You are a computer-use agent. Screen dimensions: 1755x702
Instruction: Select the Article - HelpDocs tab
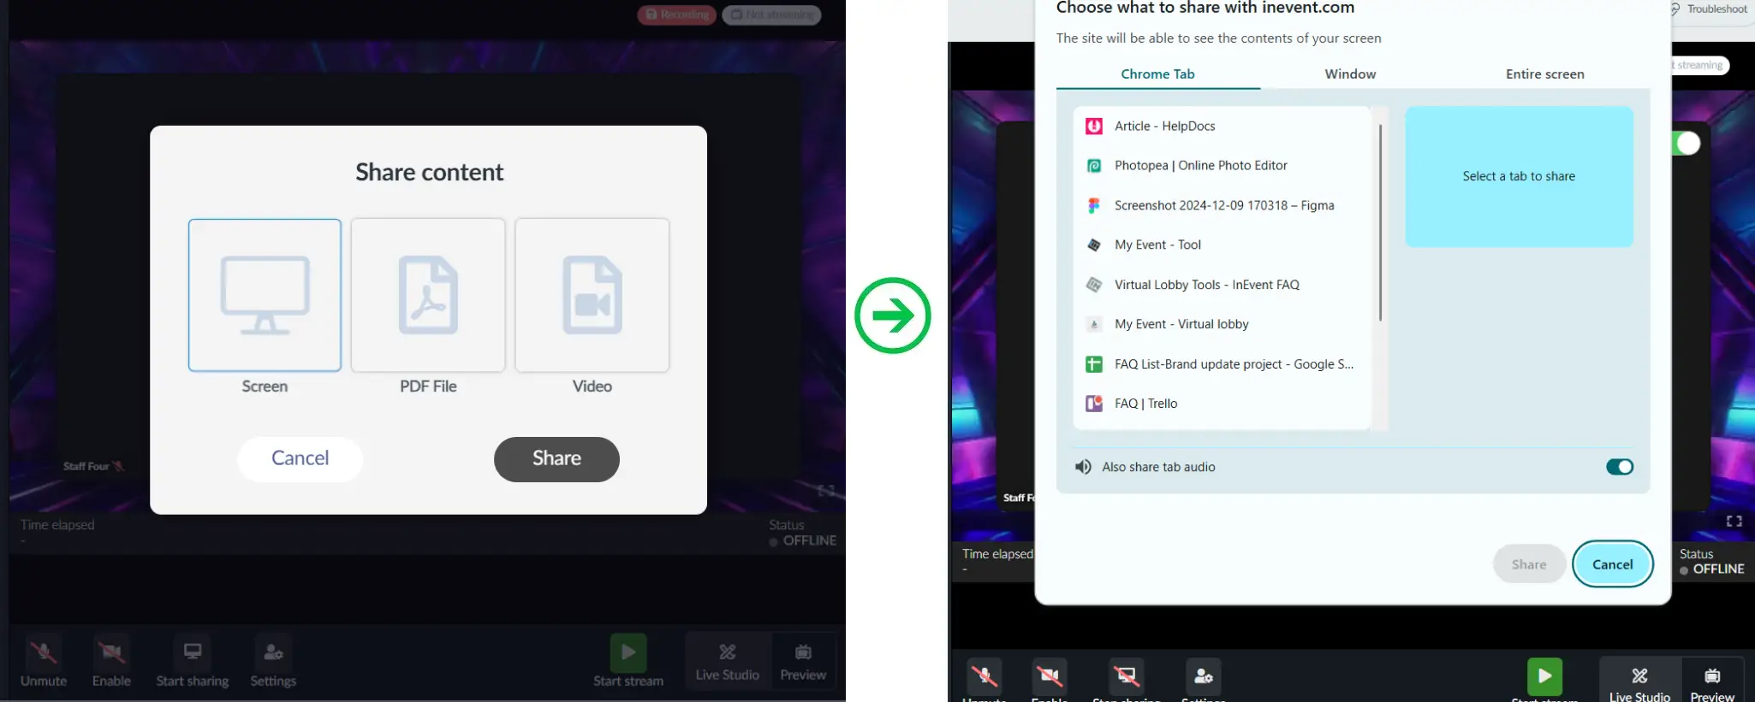[1222, 127]
